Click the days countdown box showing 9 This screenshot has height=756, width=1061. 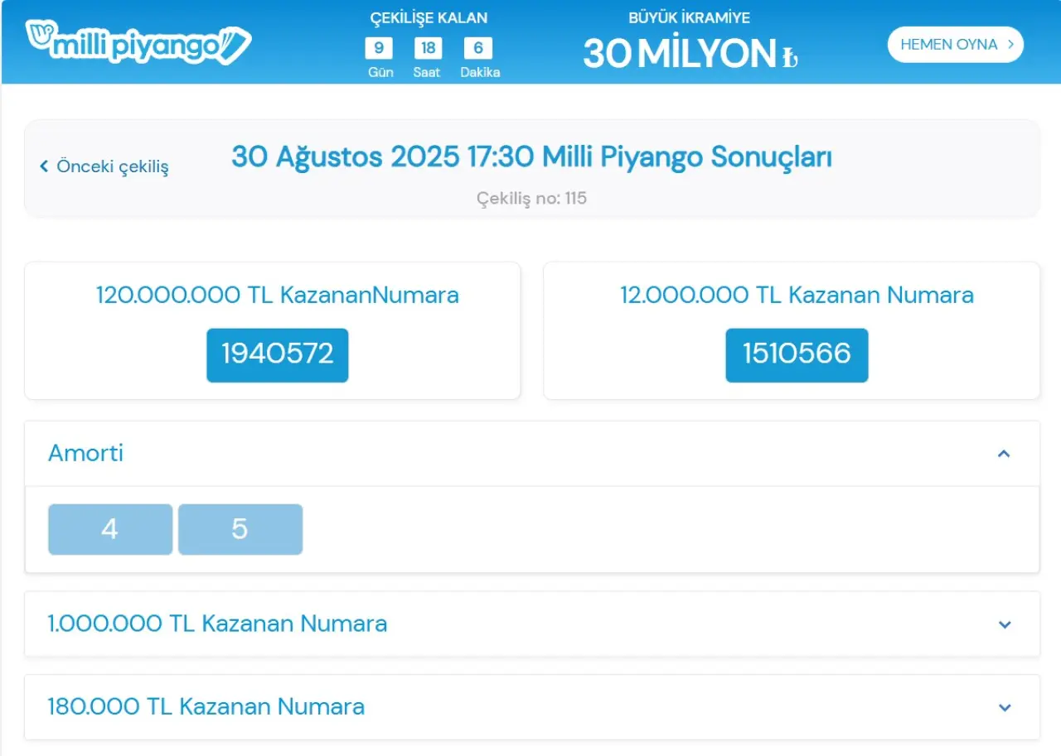(x=379, y=48)
